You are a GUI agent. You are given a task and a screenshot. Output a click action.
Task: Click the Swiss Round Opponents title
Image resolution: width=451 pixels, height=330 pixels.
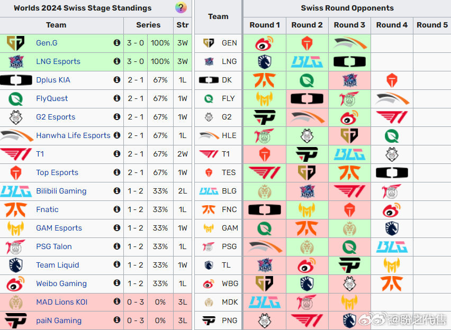tap(347, 8)
